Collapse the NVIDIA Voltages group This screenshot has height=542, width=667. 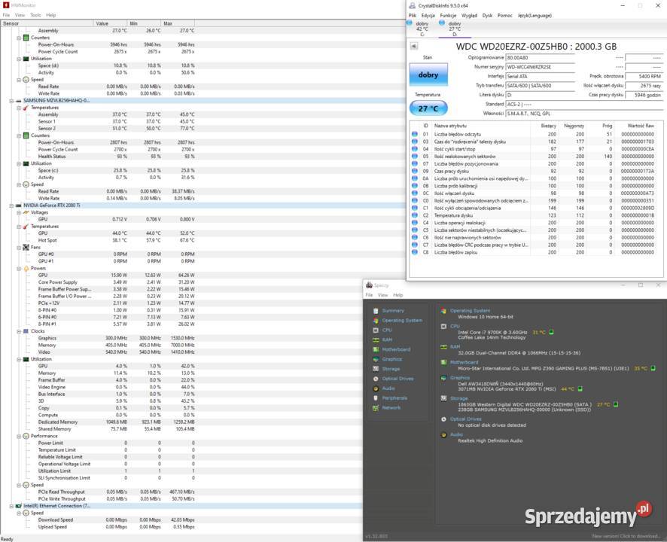[x=19, y=212]
